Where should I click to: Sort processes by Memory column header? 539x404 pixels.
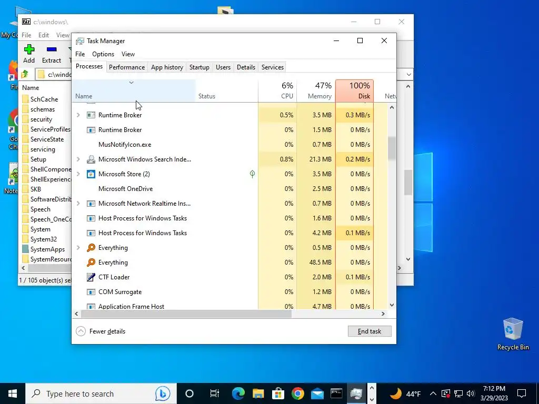click(x=316, y=90)
